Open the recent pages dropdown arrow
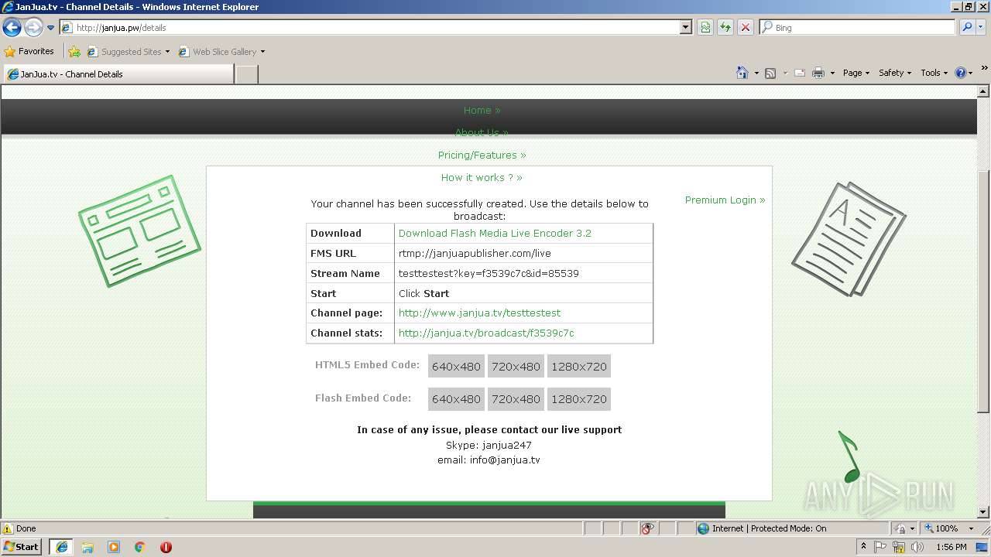Screen dimensions: 991x557 pyautogui.click(x=50, y=28)
